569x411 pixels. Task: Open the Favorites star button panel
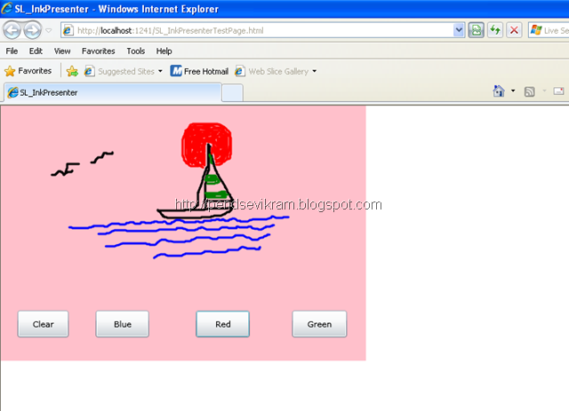point(28,71)
